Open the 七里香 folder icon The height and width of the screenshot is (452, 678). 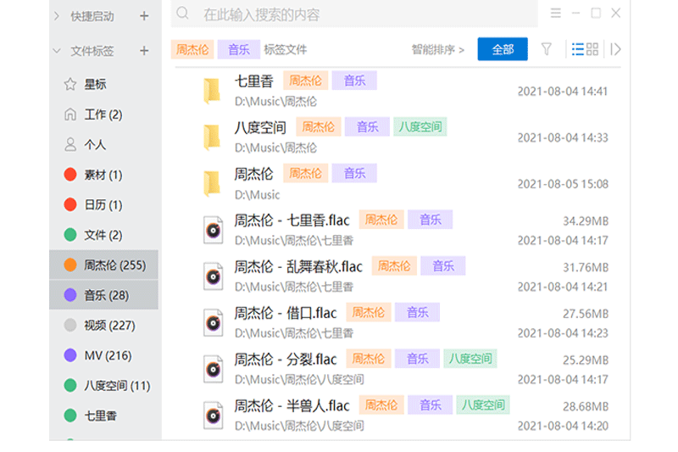212,91
